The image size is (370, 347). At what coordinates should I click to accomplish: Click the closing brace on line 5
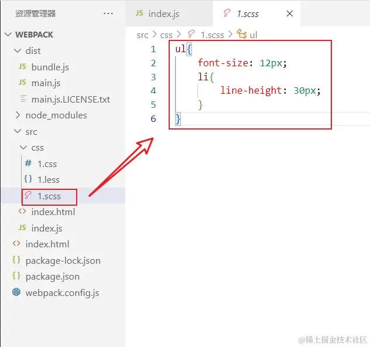[x=200, y=105]
